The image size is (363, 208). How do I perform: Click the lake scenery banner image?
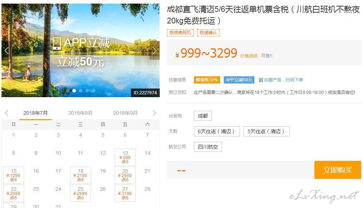81,50
